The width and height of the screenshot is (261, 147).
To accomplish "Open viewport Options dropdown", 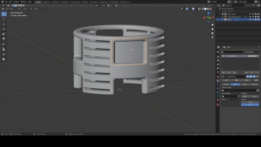I will 210,5.
